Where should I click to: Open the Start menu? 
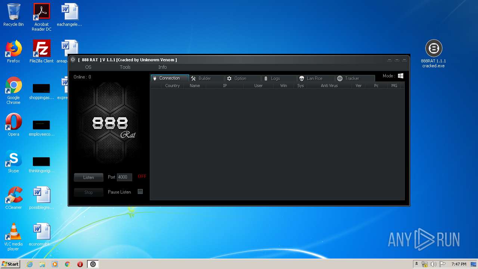pos(10,264)
